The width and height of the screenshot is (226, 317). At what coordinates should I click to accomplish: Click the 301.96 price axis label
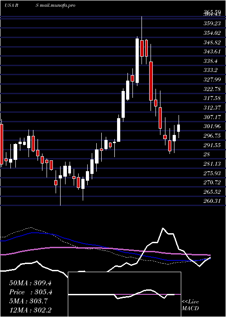(212, 126)
